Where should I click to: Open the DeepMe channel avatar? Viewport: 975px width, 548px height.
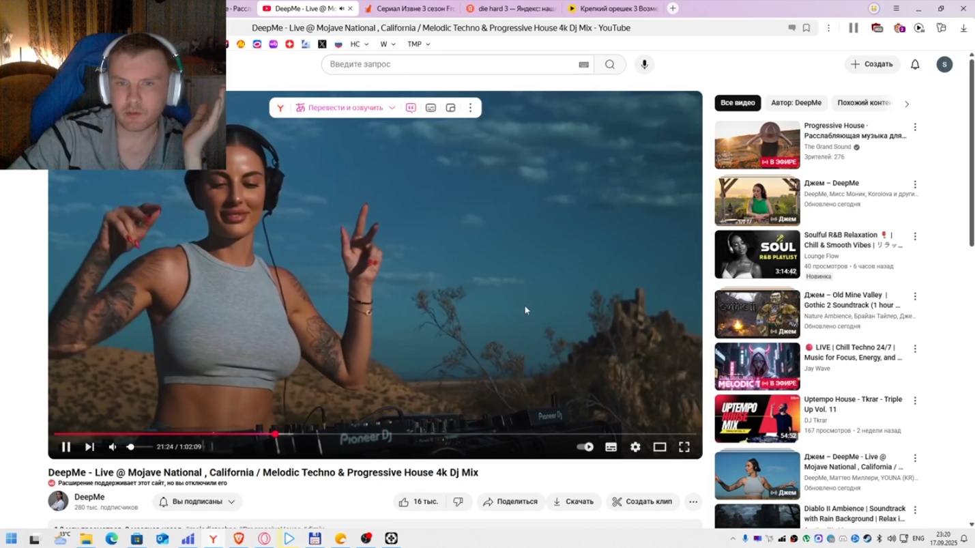pos(58,501)
